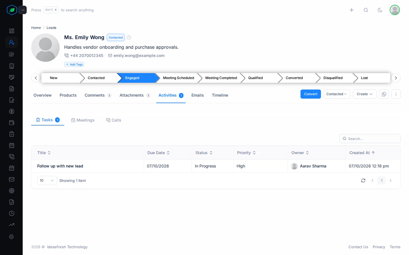This screenshot has height=255, width=409.
Task: Open the handshake deals icon in sidebar
Action: 12,77
